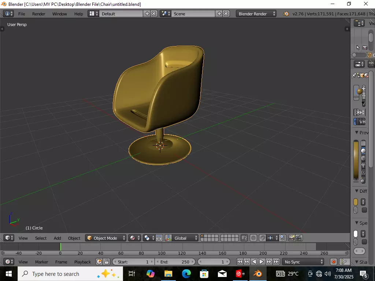Jump to the last frame
Image resolution: width=375 pixels, height=281 pixels.
coord(276,262)
